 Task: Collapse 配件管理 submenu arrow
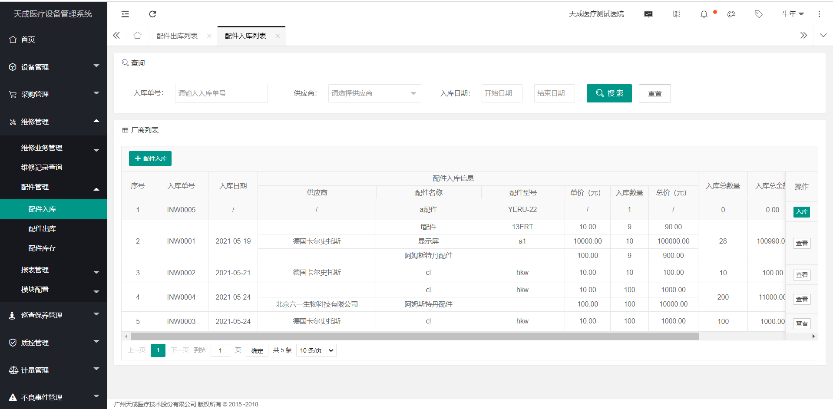coord(96,189)
